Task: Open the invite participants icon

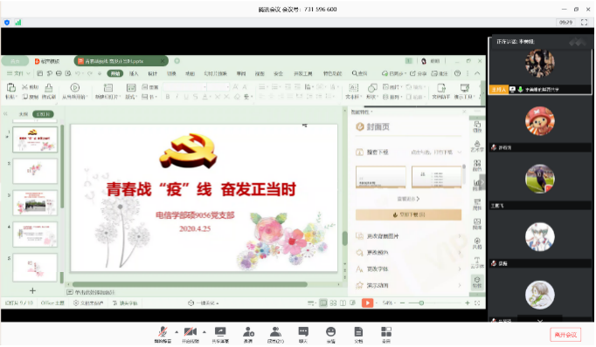Action: coord(248,334)
